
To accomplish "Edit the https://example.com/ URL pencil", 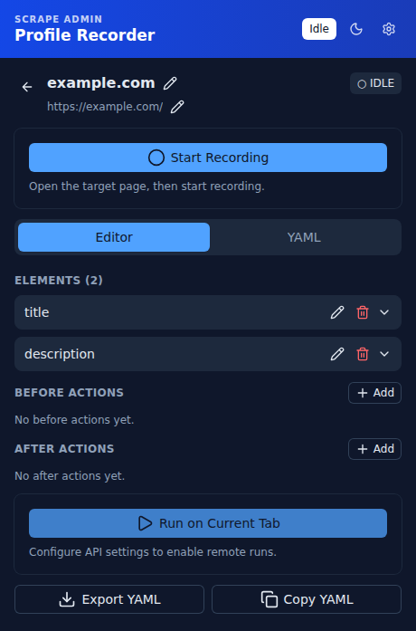I will click(x=177, y=107).
